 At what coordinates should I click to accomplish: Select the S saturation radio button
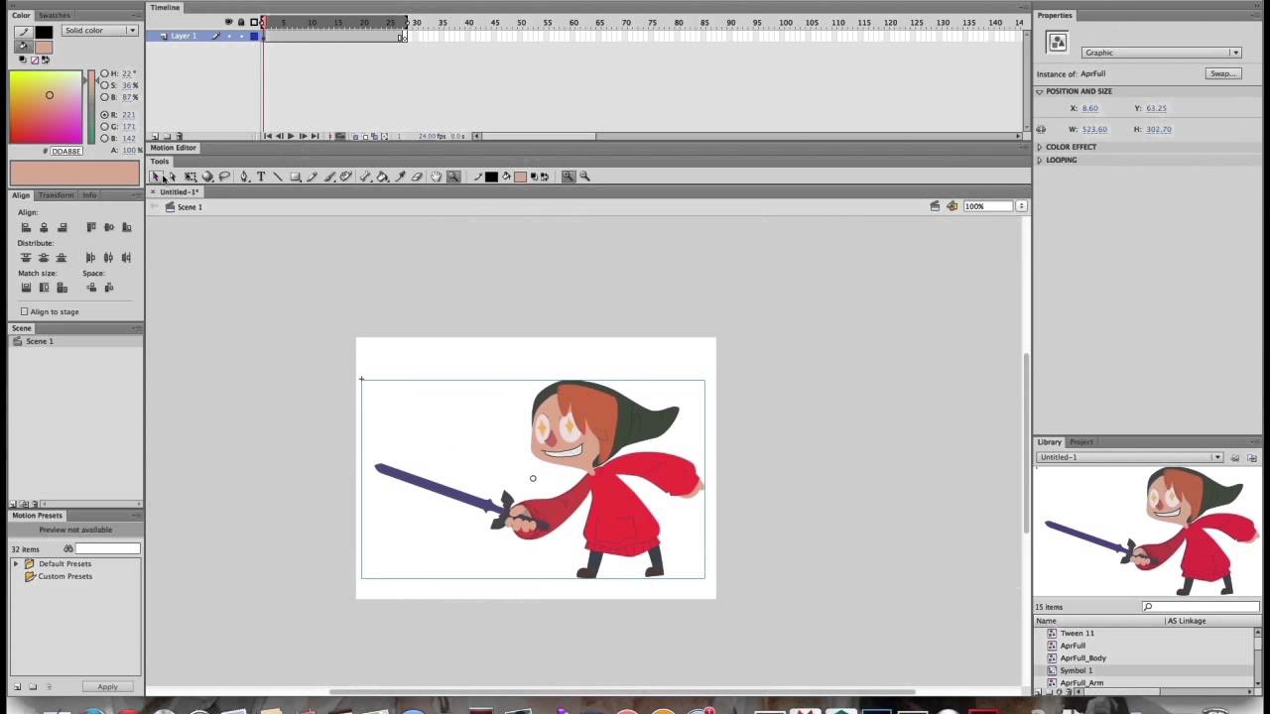[x=104, y=85]
